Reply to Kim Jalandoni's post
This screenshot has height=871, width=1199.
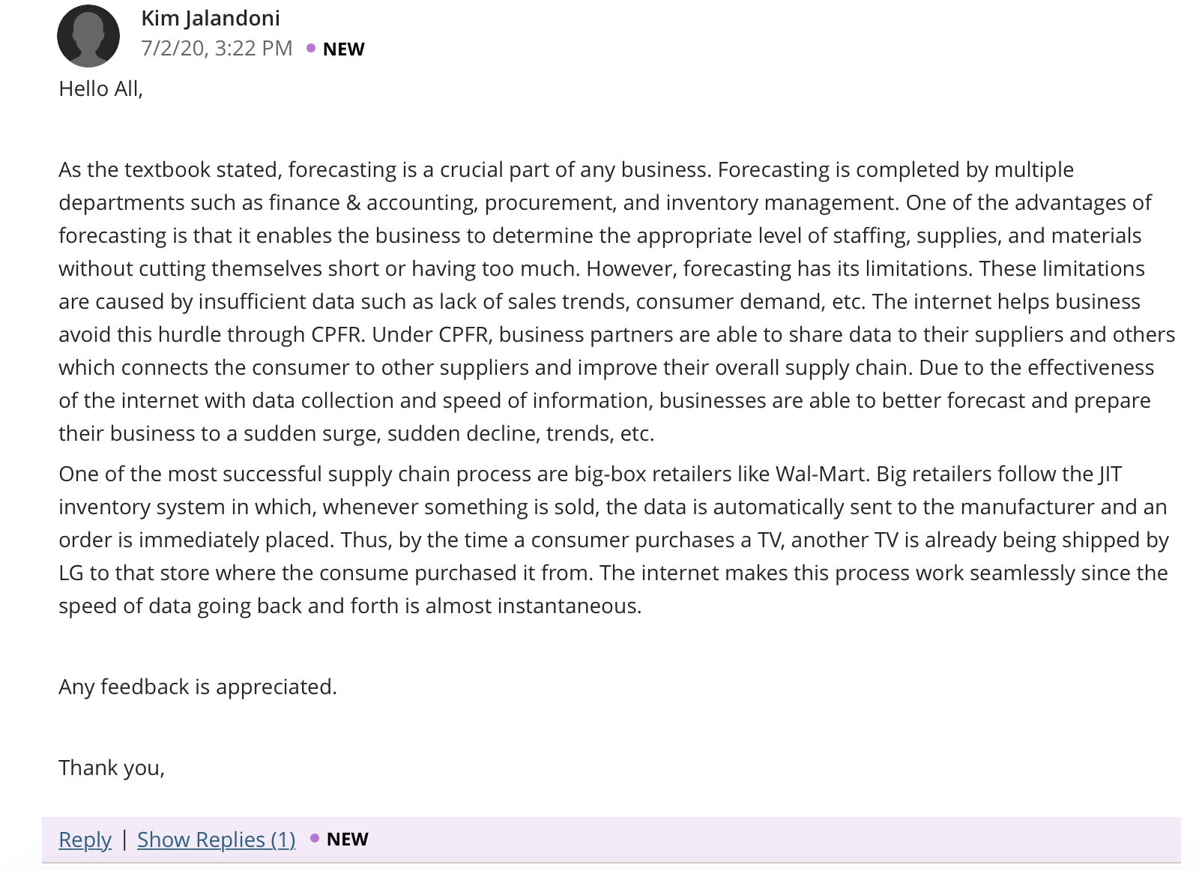click(x=85, y=840)
